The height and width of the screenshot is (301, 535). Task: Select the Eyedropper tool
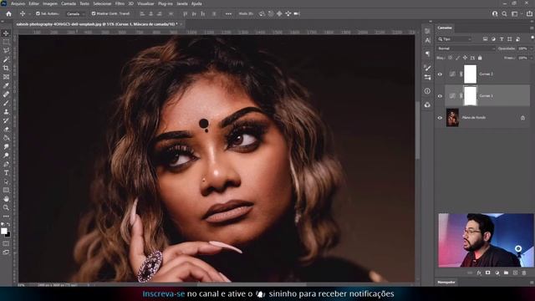tap(6, 85)
